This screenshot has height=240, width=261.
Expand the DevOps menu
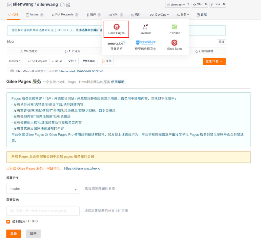click(159, 15)
